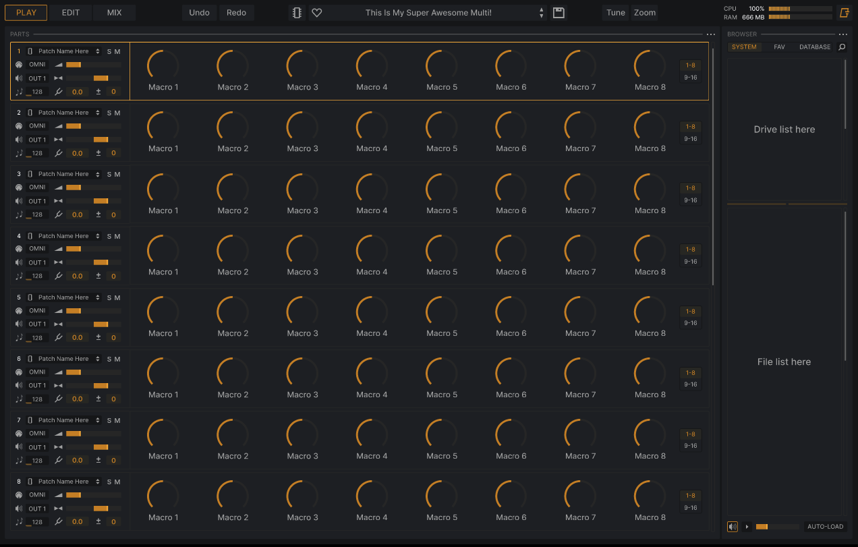The image size is (858, 547).
Task: Click the browser search magnifier icon
Action: [842, 47]
